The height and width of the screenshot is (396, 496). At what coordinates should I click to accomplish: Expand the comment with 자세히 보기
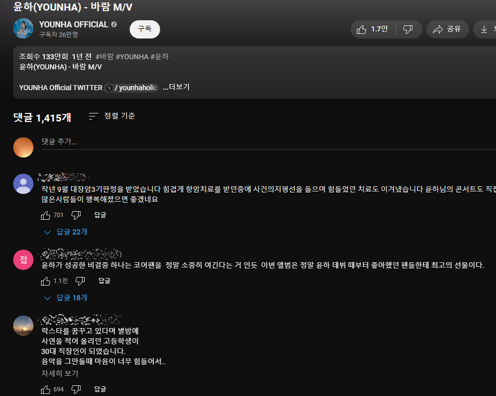click(60, 373)
